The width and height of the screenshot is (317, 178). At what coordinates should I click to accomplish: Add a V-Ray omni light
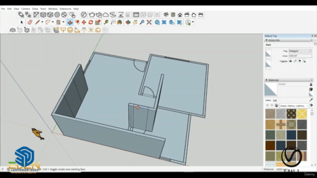[x=91, y=30]
